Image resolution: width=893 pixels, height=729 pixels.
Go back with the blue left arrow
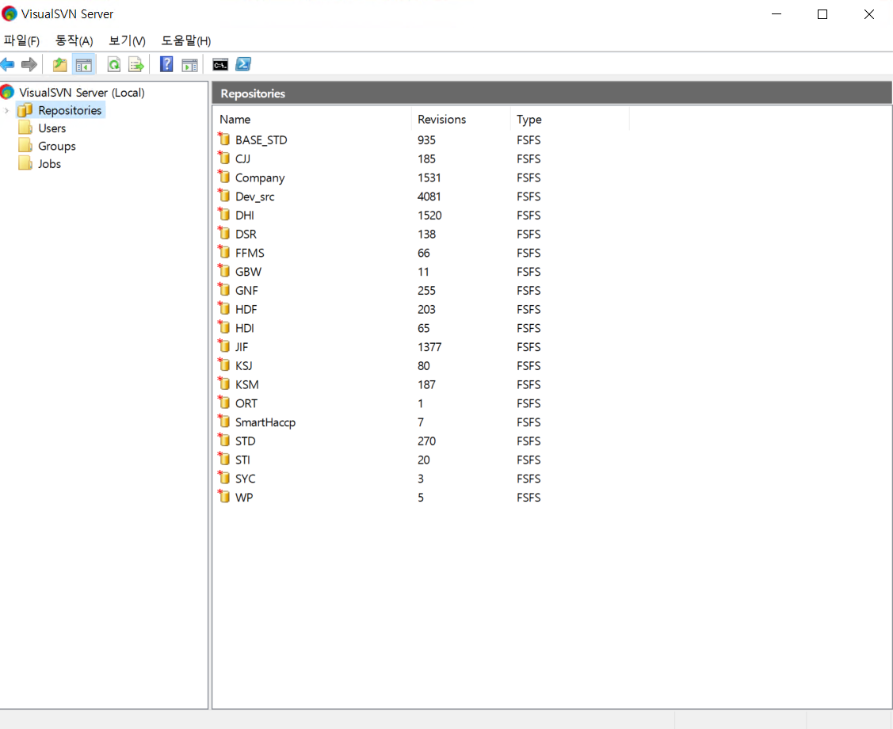point(7,64)
